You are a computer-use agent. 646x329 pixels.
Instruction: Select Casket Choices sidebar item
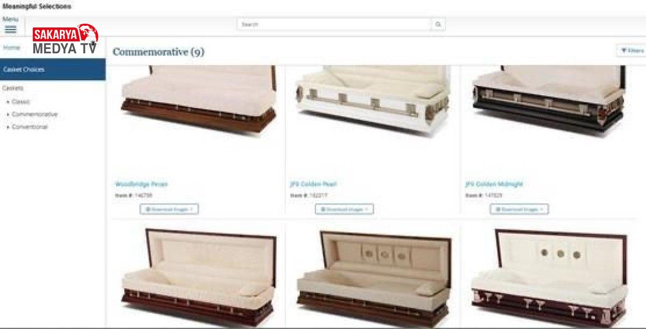click(53, 69)
